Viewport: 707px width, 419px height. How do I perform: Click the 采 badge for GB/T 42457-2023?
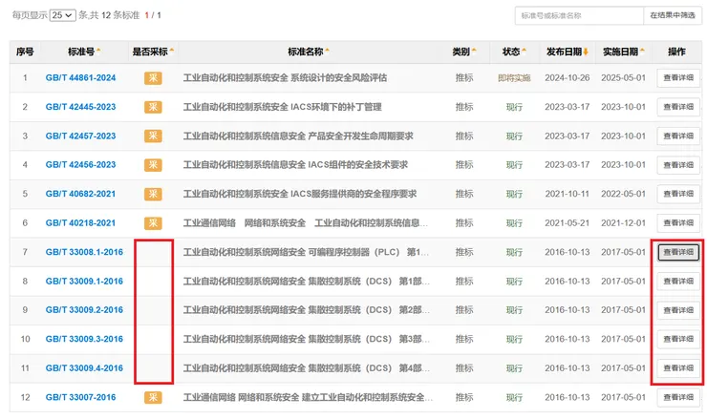coord(153,136)
